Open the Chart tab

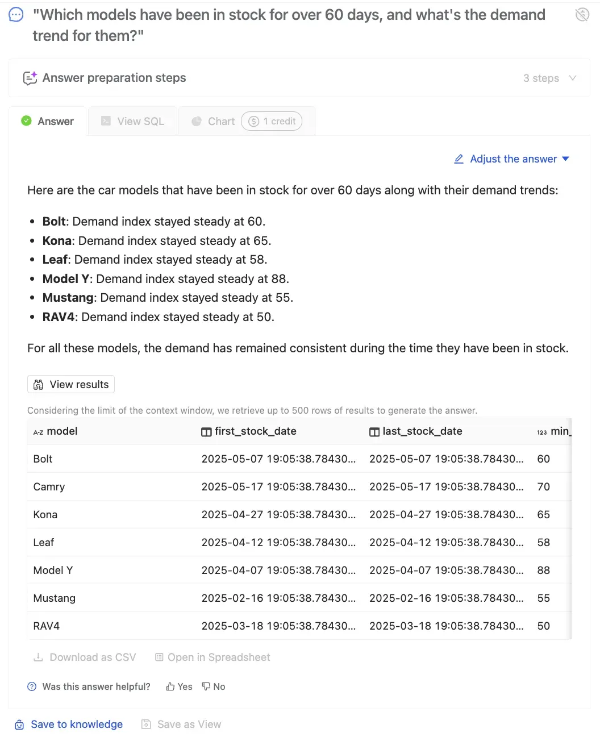tap(214, 121)
